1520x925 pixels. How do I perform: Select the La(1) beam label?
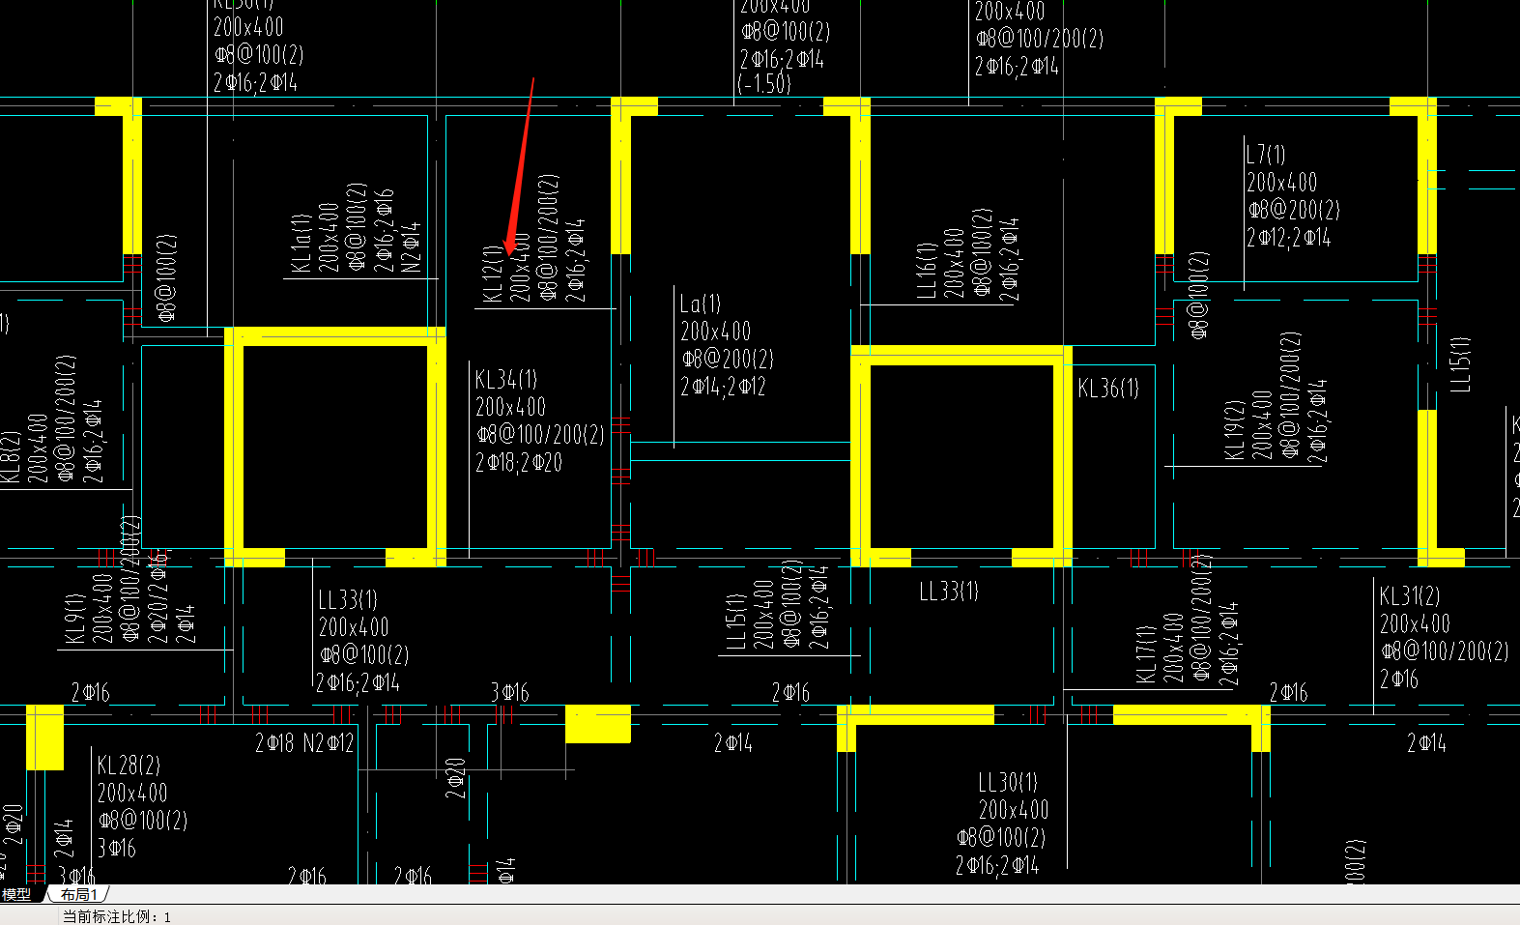pos(701,304)
